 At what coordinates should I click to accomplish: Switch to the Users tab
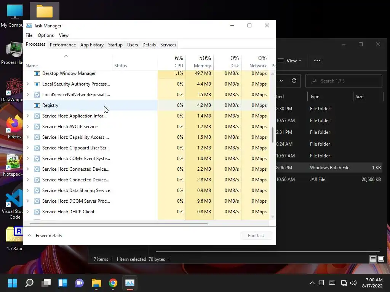[x=132, y=45]
